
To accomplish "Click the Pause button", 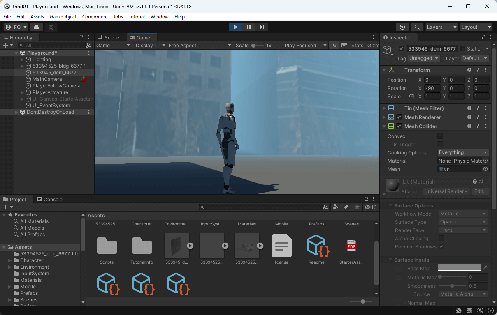I will pos(248,27).
